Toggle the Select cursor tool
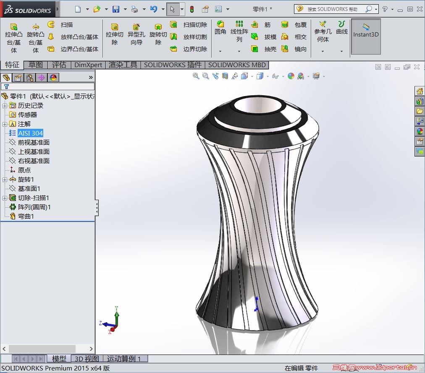Viewport: 425px width, 373px height. (173, 9)
